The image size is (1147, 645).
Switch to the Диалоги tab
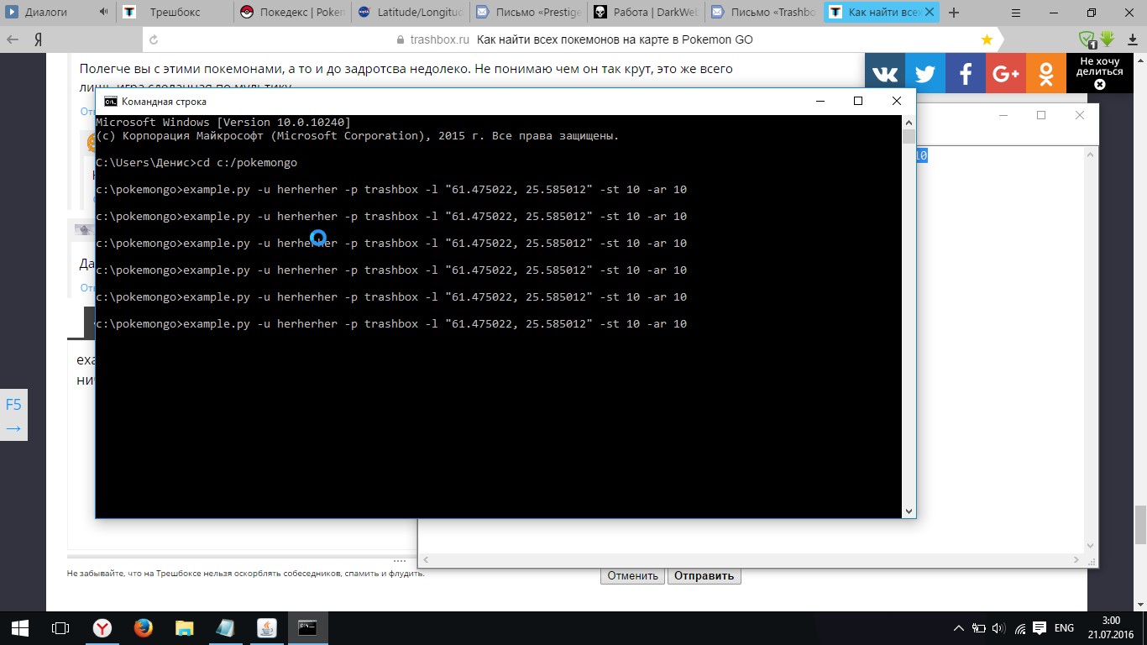(x=58, y=12)
